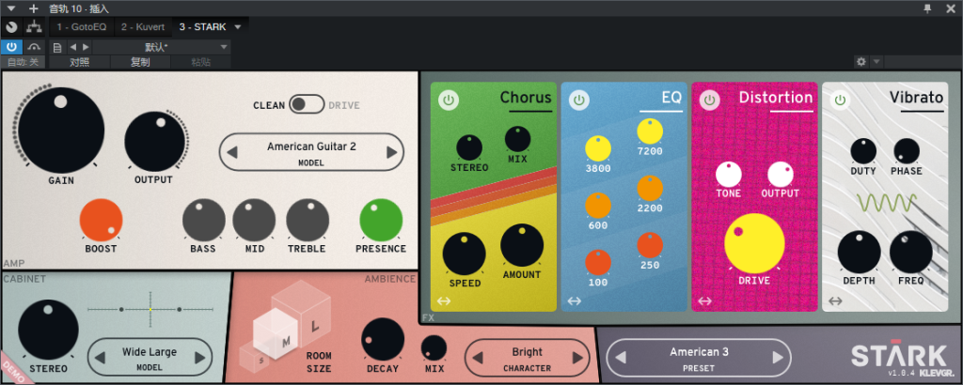Screen dimensions: 963x385
Task: Click the EQ 3800 band knob
Action: tap(598, 149)
